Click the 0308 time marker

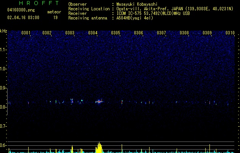[x=184, y=33]
